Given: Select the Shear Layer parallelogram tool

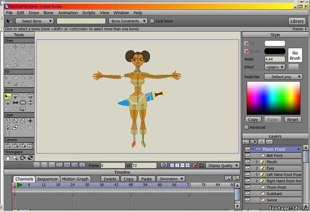Looking at the screenshot, I should click(x=15, y=128).
